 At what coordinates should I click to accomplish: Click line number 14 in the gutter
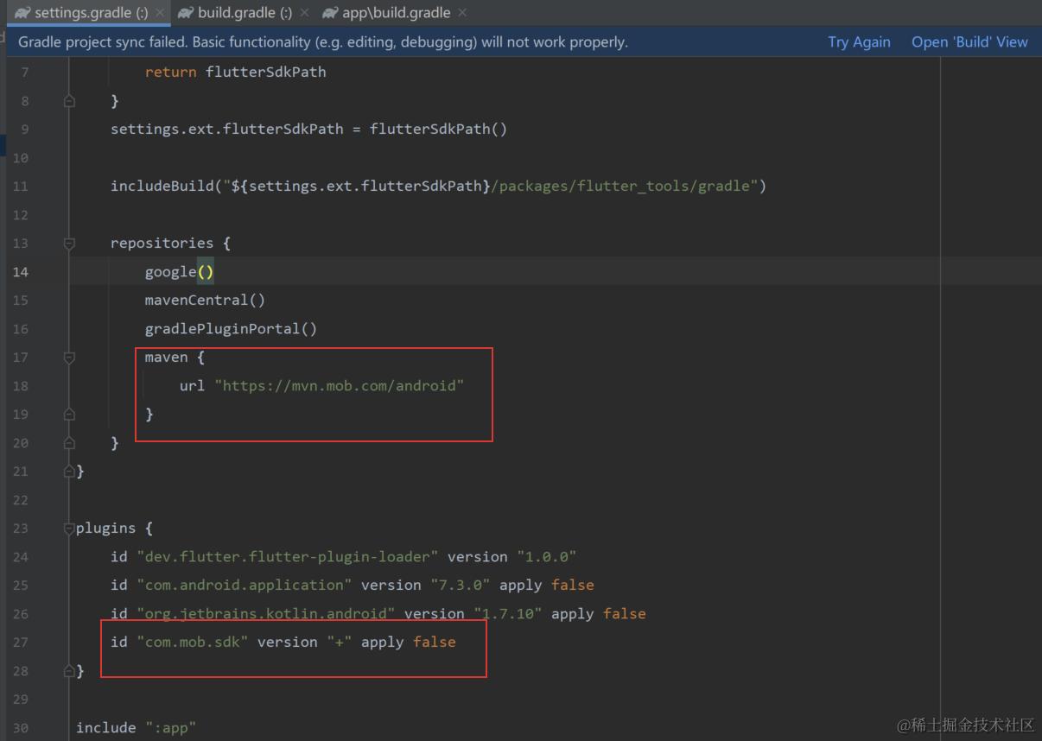[x=20, y=271]
